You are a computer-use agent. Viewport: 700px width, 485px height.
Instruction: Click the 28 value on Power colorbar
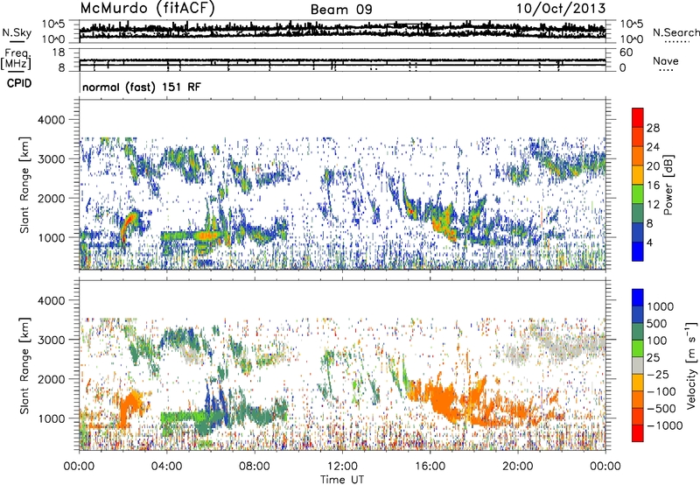click(x=653, y=128)
